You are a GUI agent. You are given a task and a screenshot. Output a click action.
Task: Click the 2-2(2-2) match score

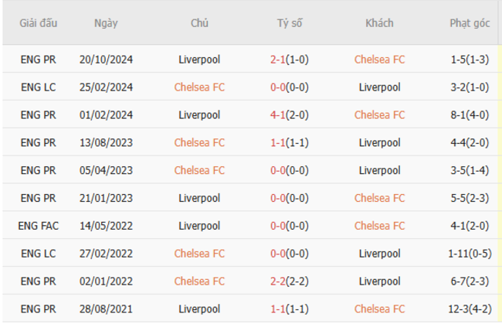coord(290,281)
